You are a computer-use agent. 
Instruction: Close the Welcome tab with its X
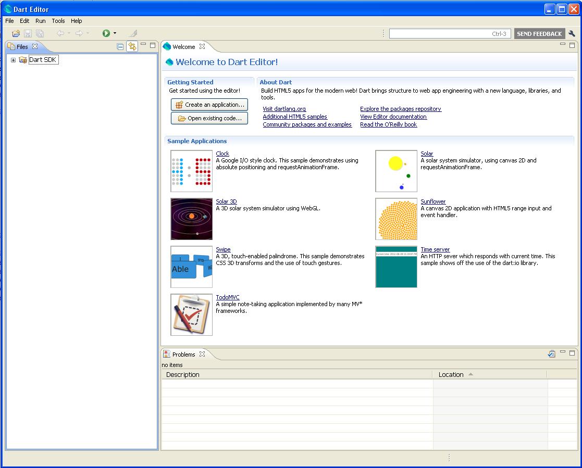point(202,46)
